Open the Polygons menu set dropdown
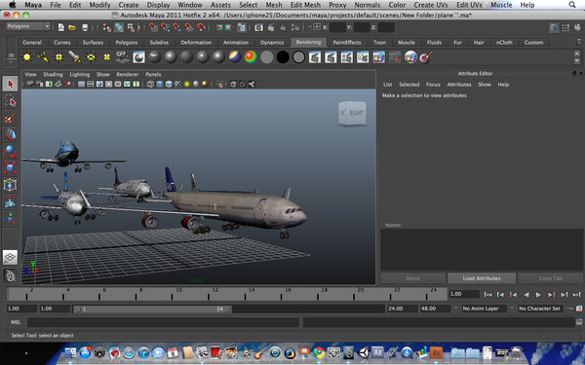The image size is (585, 365). point(28,26)
